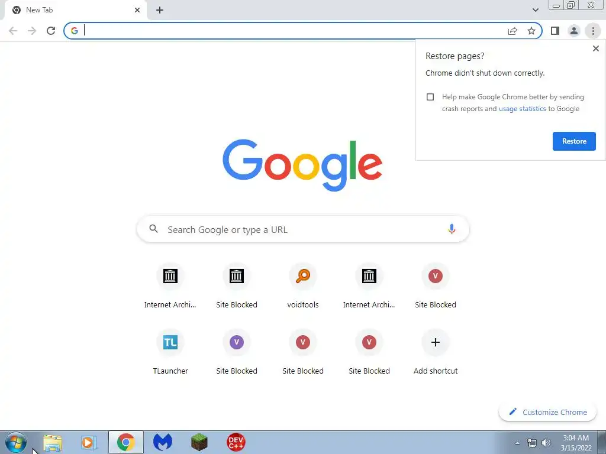Open the usage statistics link
Screen dimensions: 606x454
522,109
